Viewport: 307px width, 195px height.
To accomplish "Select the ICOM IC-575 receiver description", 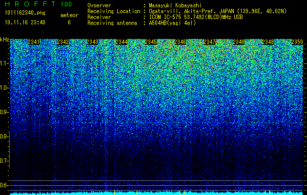I will click(x=196, y=17).
